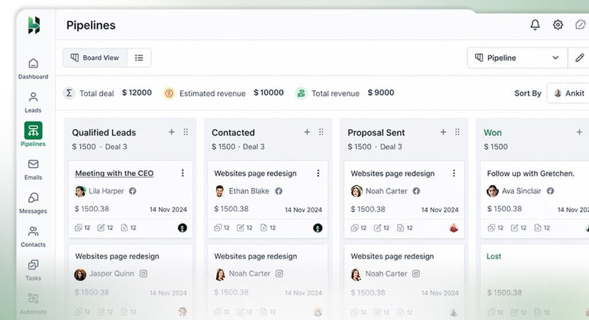This screenshot has width=589, height=320.
Task: Click the Proposal Sent column drag handle
Action: [x=457, y=132]
